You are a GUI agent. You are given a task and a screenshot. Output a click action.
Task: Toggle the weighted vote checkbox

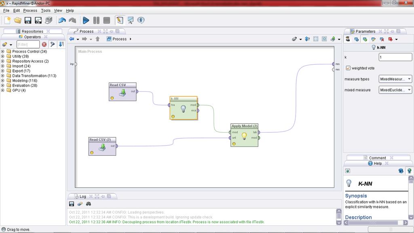(348, 68)
